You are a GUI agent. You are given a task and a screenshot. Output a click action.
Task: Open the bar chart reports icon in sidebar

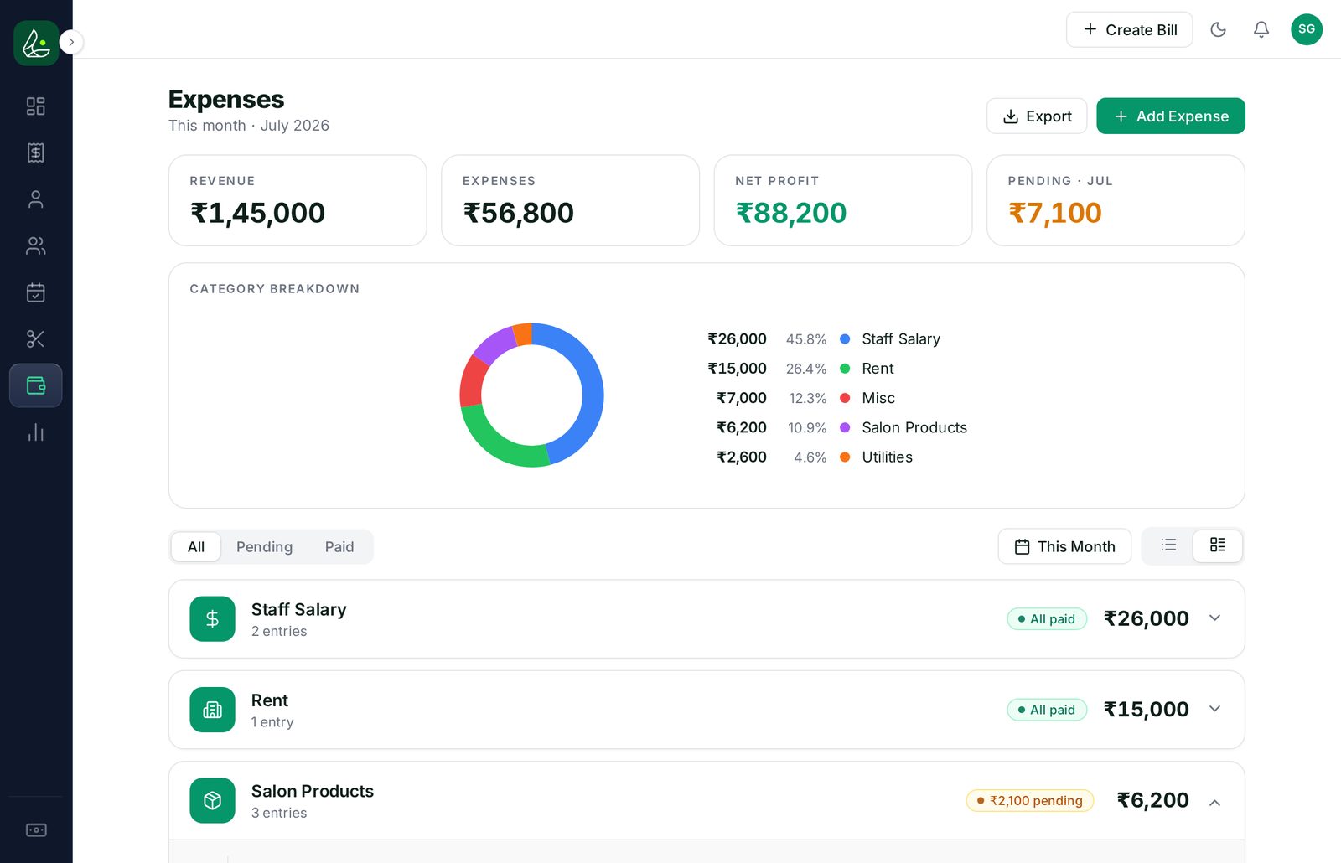35,432
